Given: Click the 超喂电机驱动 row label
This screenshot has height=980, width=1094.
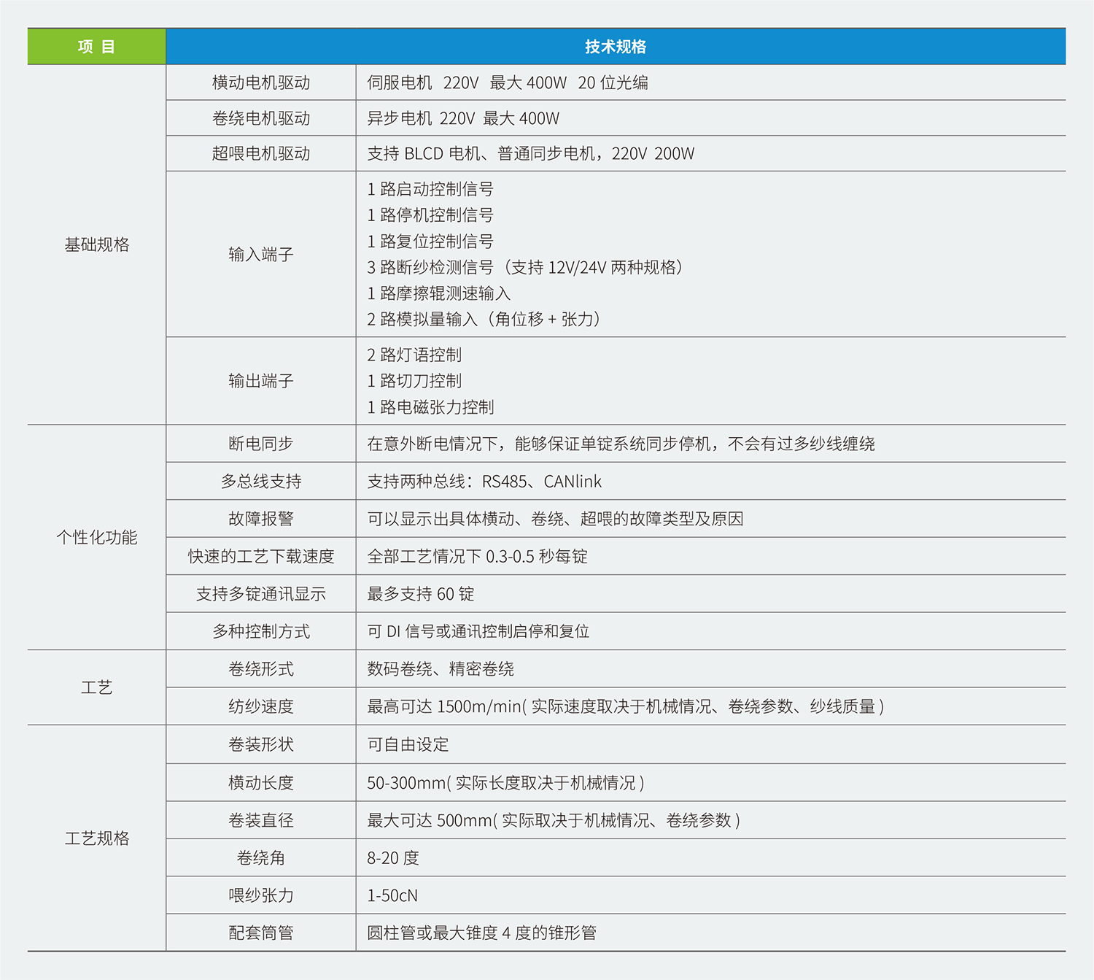Looking at the screenshot, I should 260,153.
